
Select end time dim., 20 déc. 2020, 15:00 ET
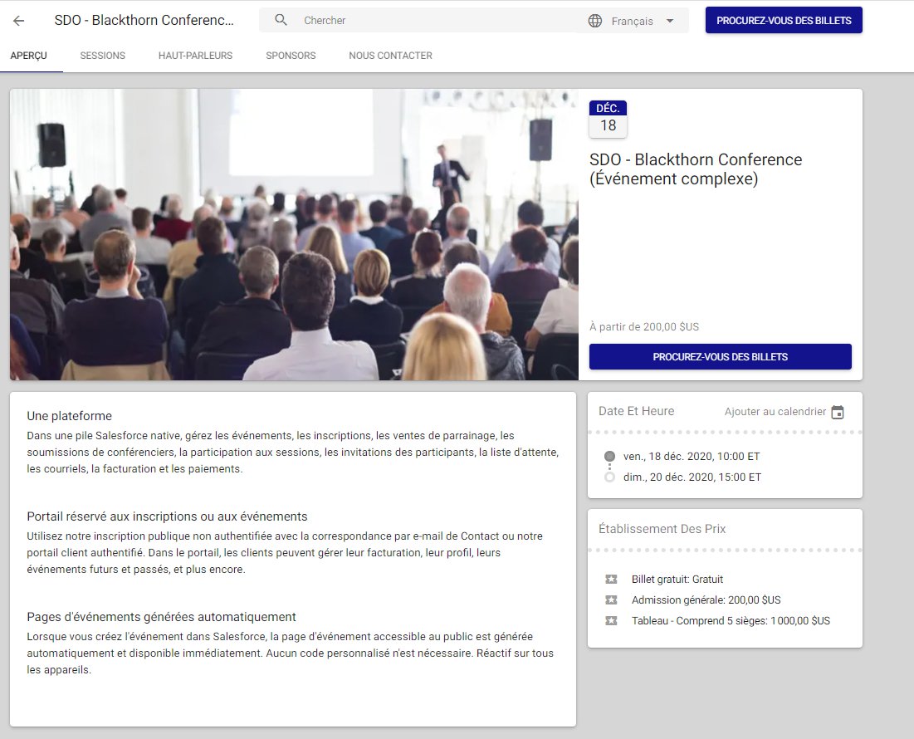[x=692, y=477]
